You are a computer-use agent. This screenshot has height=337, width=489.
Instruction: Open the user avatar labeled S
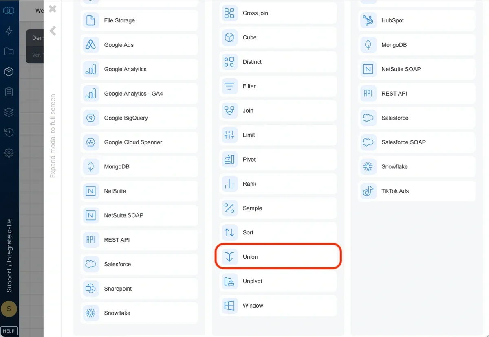coord(9,309)
